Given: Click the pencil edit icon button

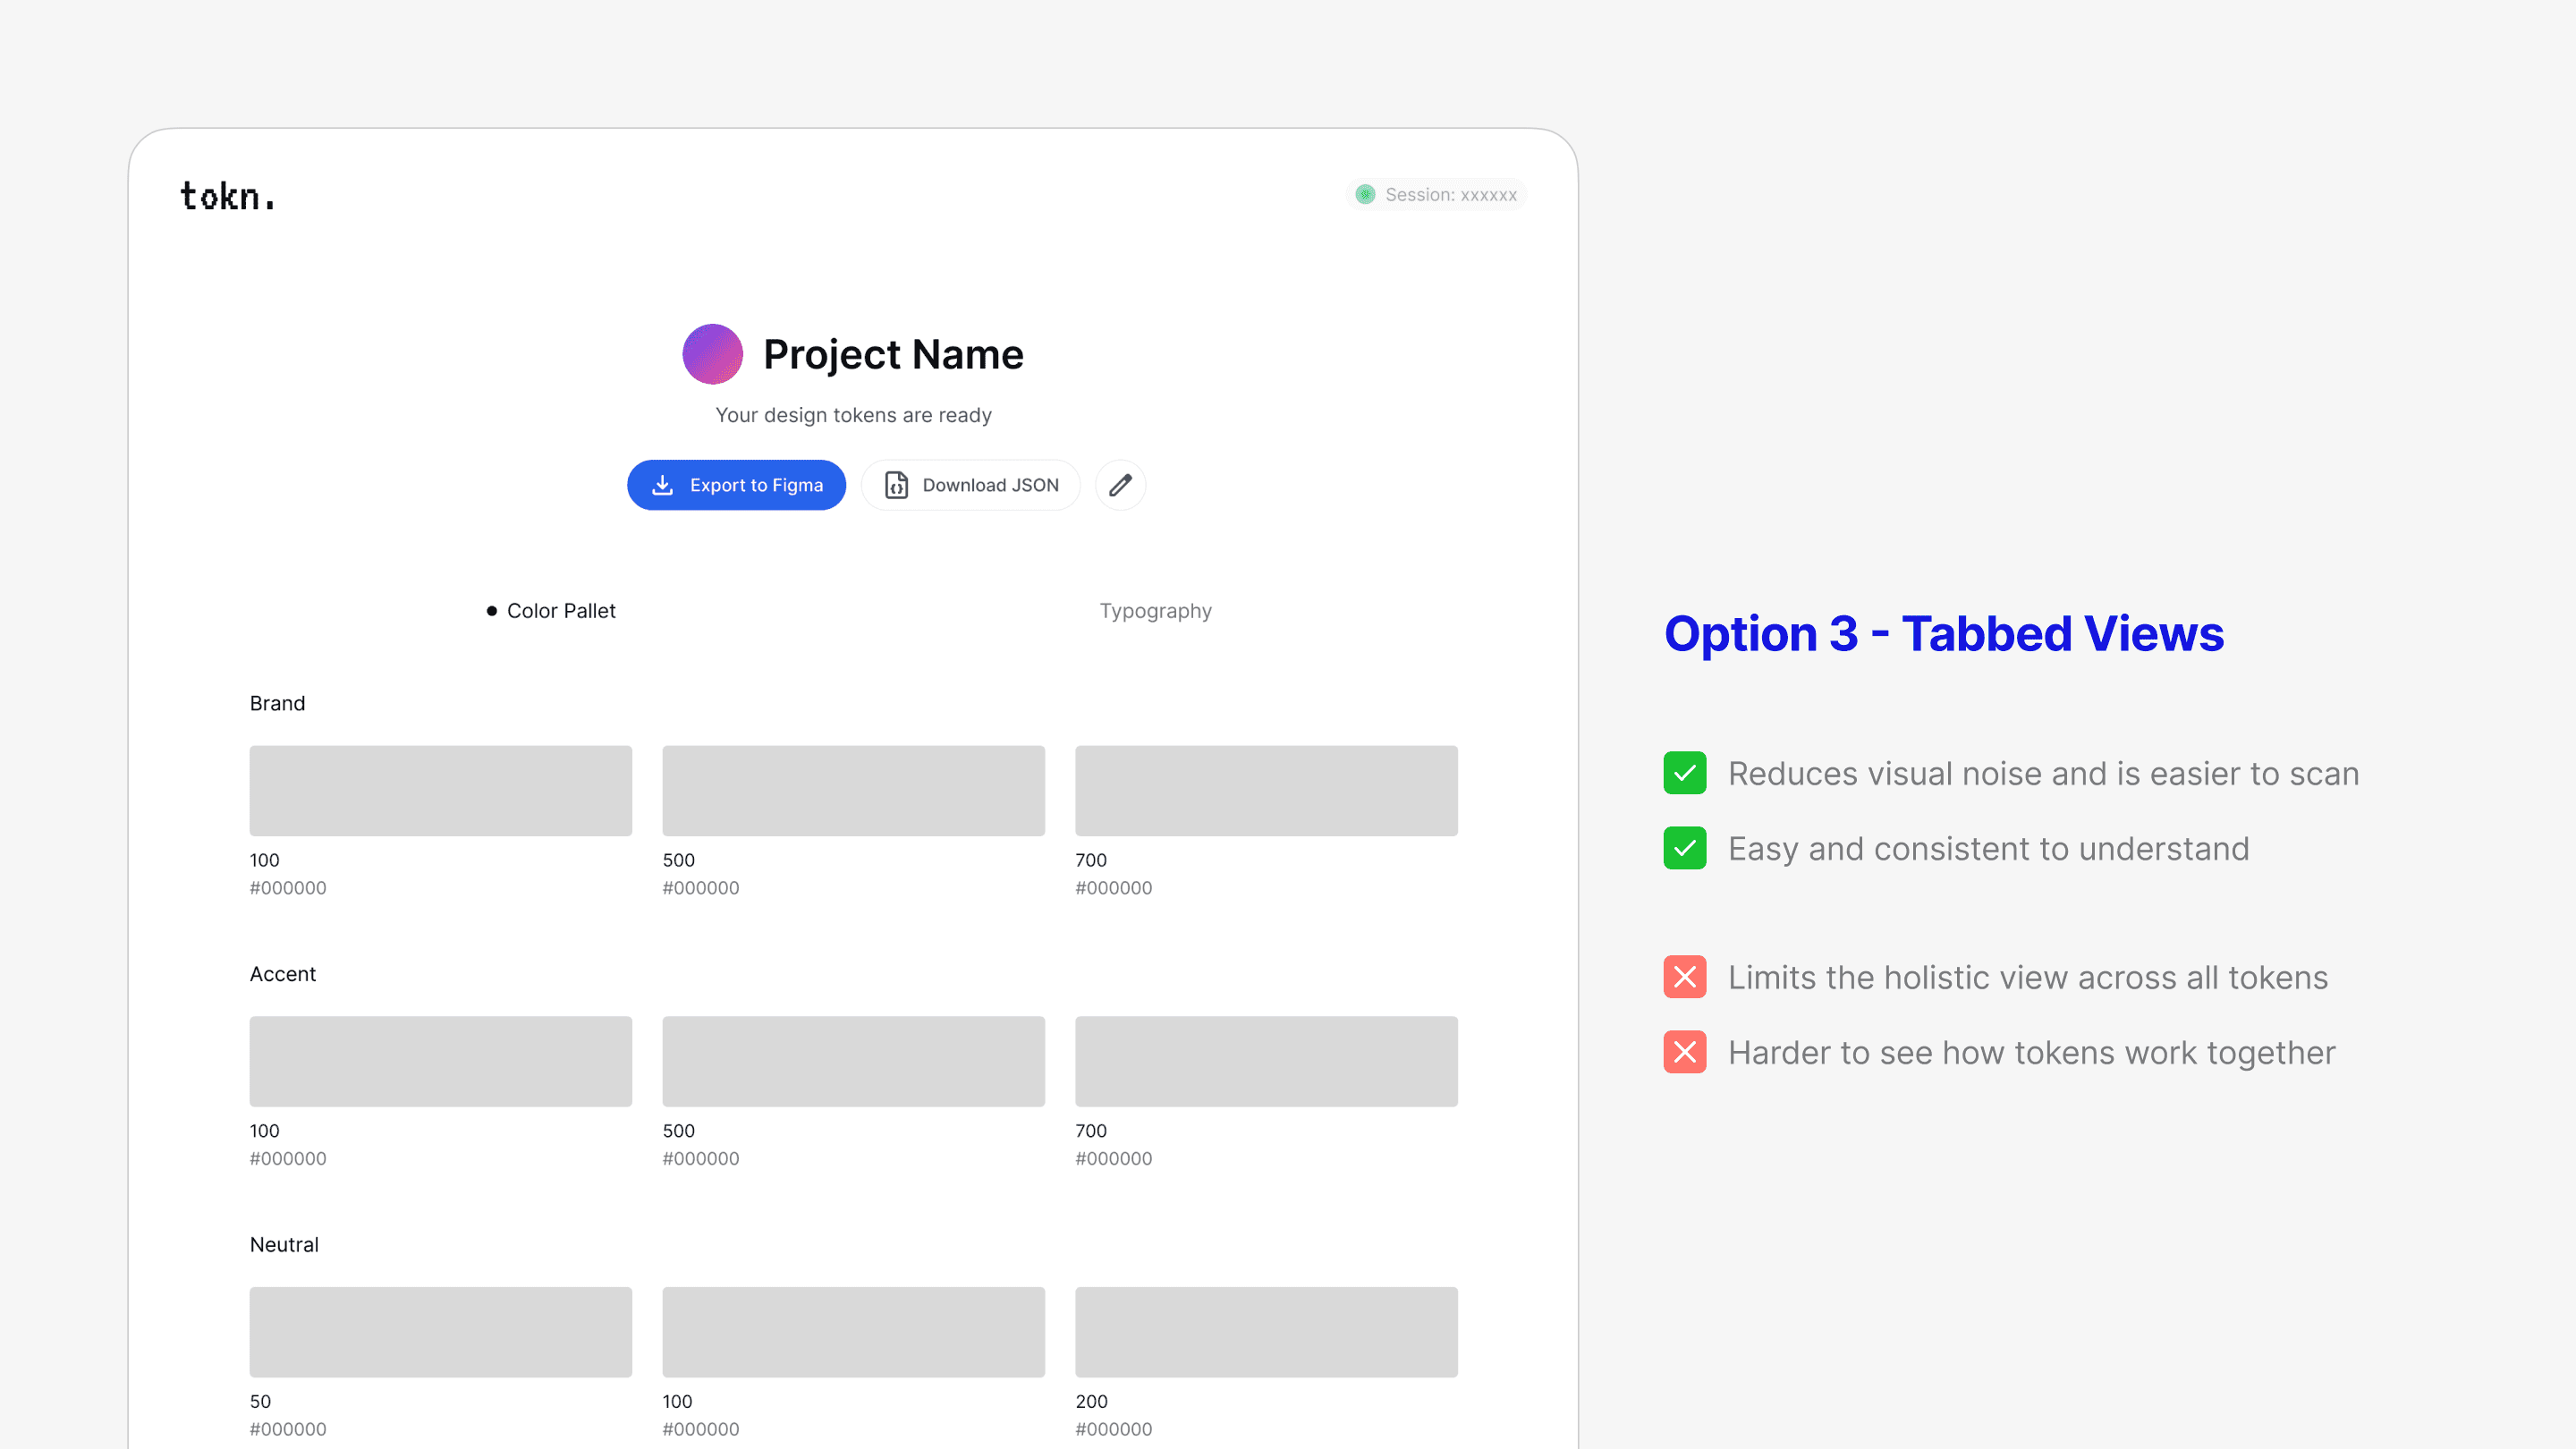Looking at the screenshot, I should tap(1120, 485).
